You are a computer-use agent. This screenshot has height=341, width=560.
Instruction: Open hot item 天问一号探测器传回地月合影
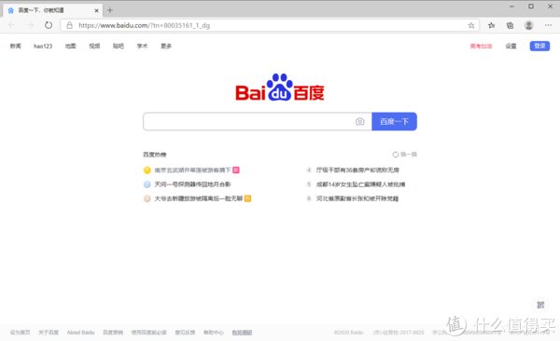point(192,184)
